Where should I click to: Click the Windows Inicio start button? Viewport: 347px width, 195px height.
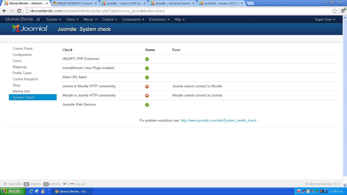pyautogui.click(x=13, y=191)
